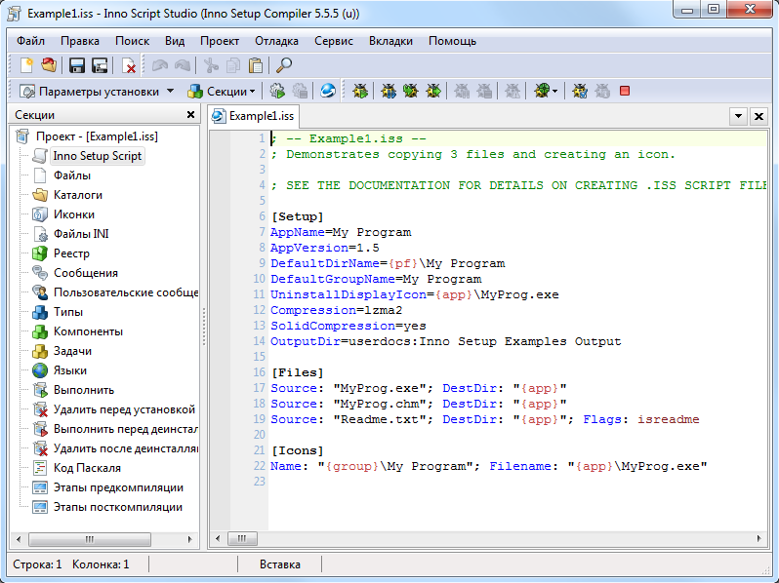The height and width of the screenshot is (583, 779).
Task: Select Проект - [Example1.iss] tree root
Action: (97, 136)
